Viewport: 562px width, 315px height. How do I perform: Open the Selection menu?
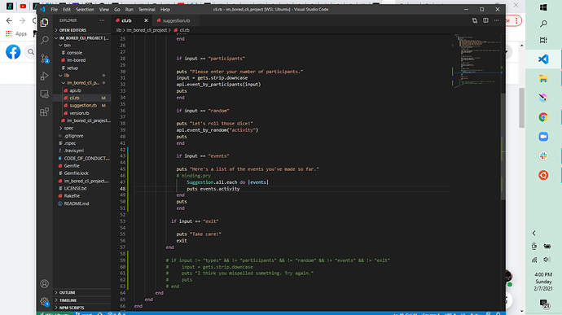[x=85, y=9]
